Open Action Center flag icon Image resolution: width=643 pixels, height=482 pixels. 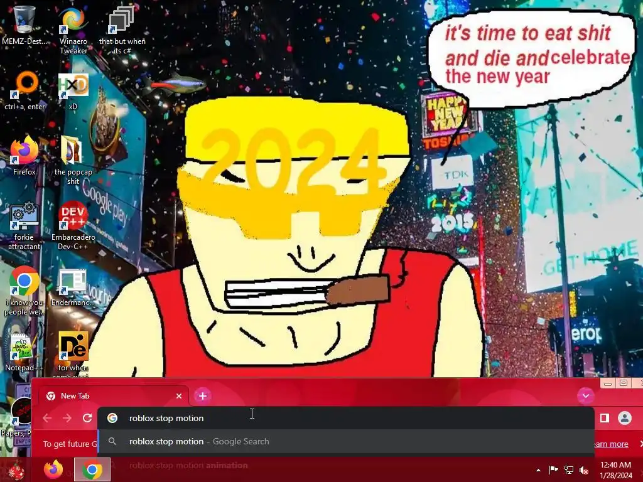[554, 469]
